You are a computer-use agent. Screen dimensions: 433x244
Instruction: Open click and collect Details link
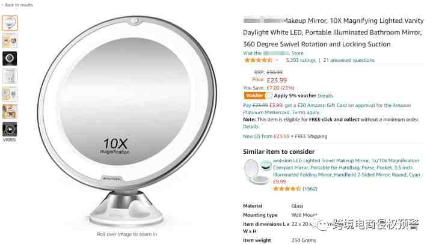point(251,127)
